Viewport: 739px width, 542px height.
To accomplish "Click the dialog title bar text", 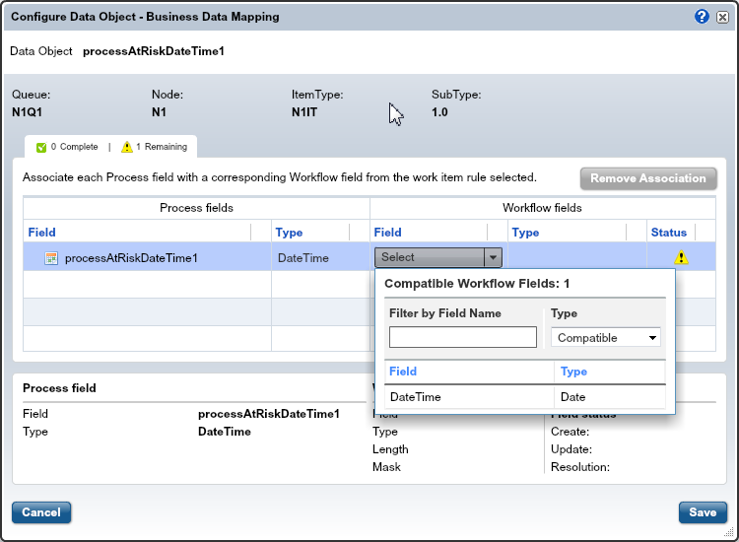I will click(145, 17).
